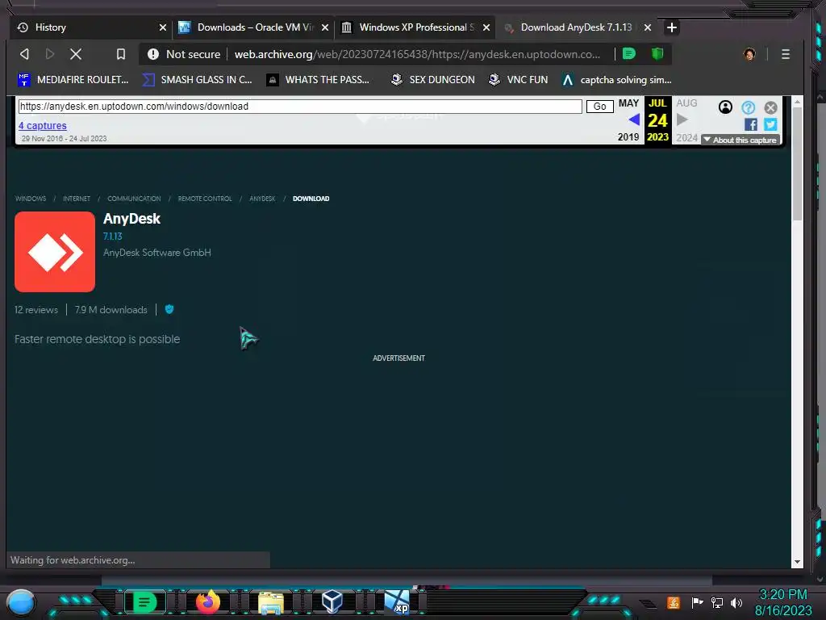
Task: Open VirtualBox from the taskbar
Action: pos(332,601)
